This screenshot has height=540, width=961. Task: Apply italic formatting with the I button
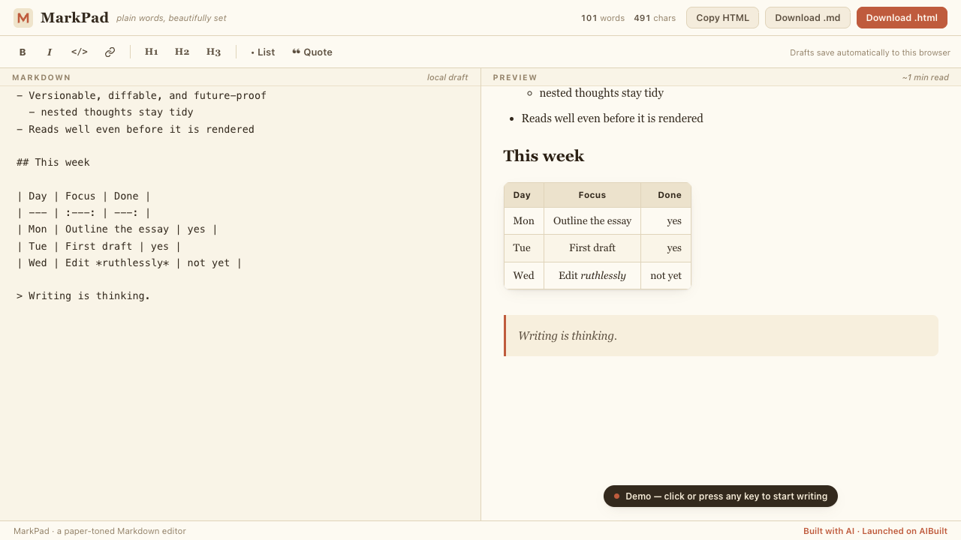coord(50,52)
